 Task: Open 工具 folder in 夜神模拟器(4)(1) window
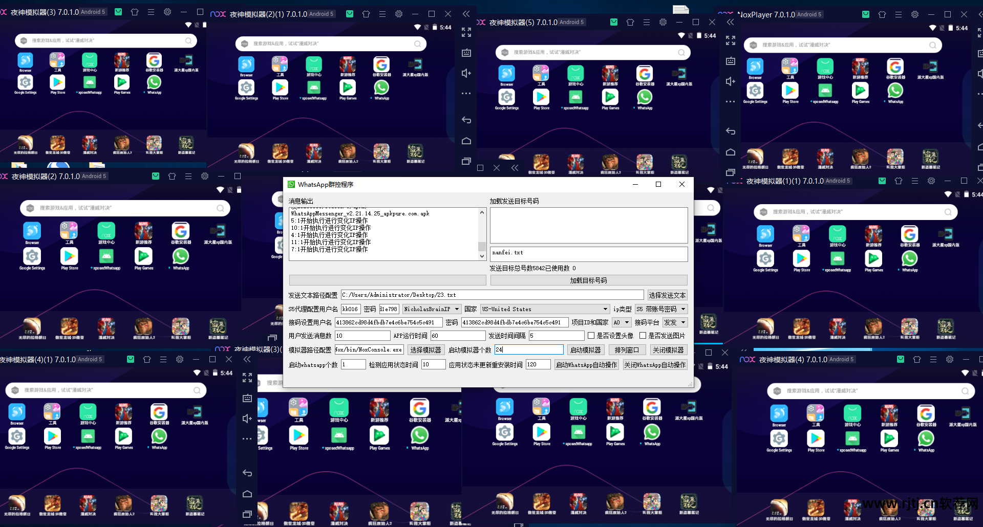pyautogui.click(x=52, y=412)
